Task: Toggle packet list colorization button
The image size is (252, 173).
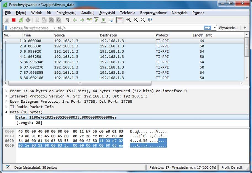Action: (120, 20)
